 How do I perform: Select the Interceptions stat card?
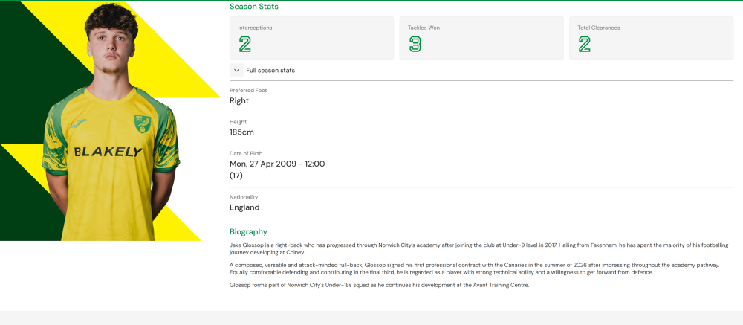pos(312,39)
